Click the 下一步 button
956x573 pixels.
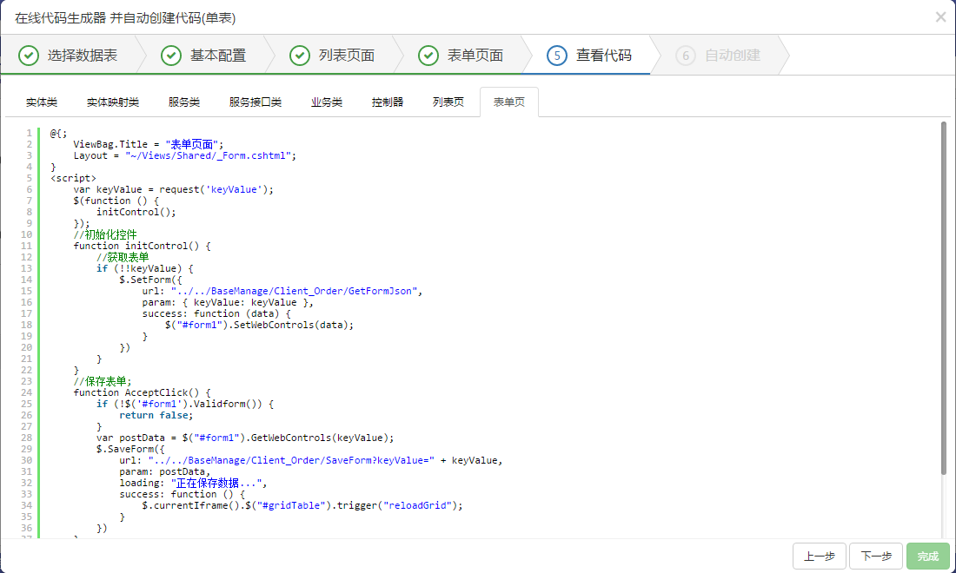tap(875, 556)
